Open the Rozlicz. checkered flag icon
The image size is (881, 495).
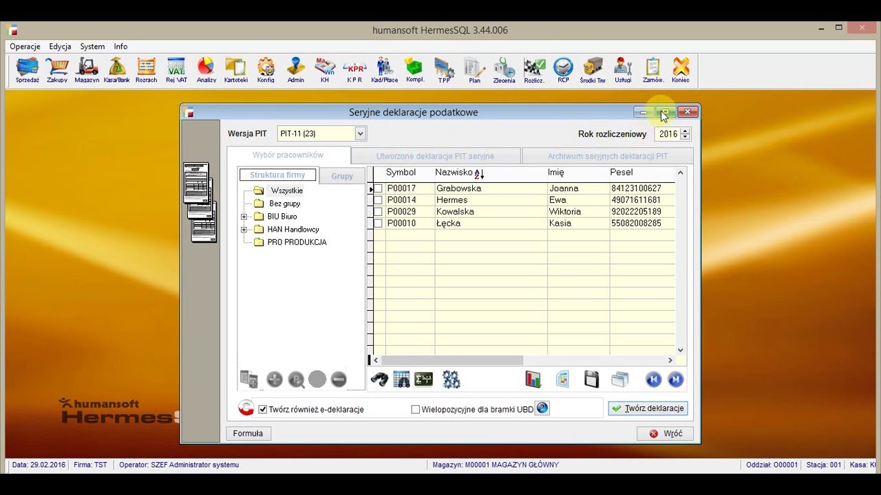(534, 71)
